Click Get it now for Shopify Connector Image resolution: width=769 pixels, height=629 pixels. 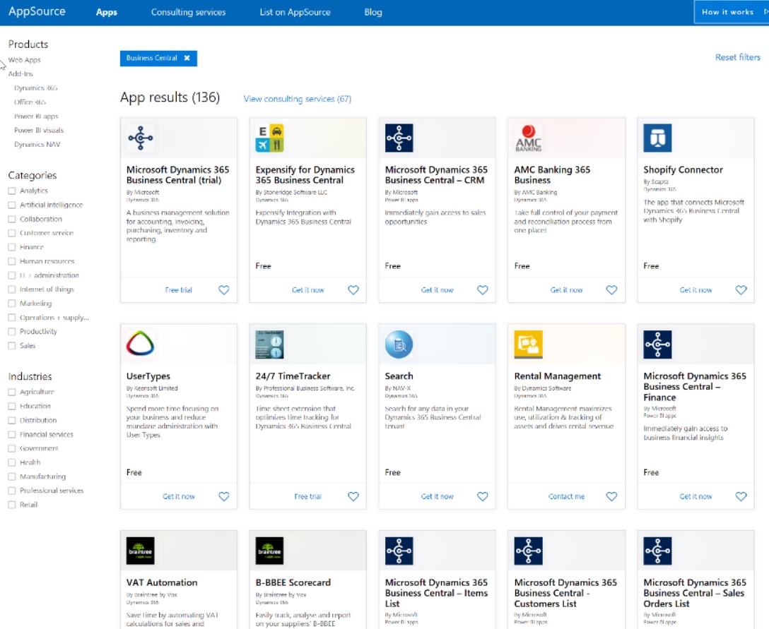click(695, 290)
